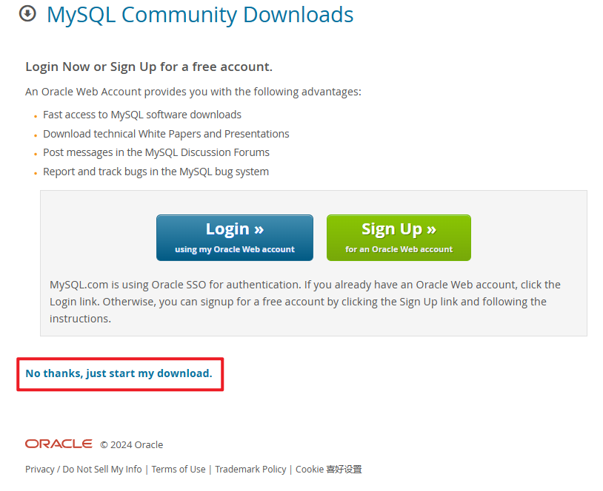Click 'No thanks, just start my download.'

pyautogui.click(x=119, y=373)
